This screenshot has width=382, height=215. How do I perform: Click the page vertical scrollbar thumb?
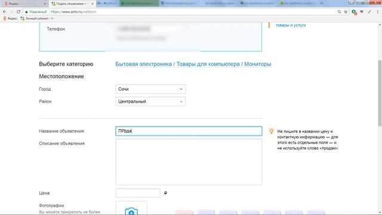click(x=380, y=93)
